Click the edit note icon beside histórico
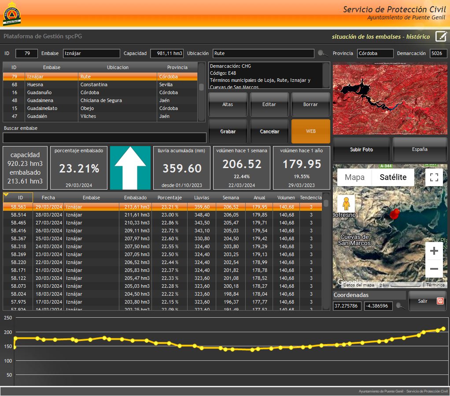The image size is (450, 396). coord(441,37)
